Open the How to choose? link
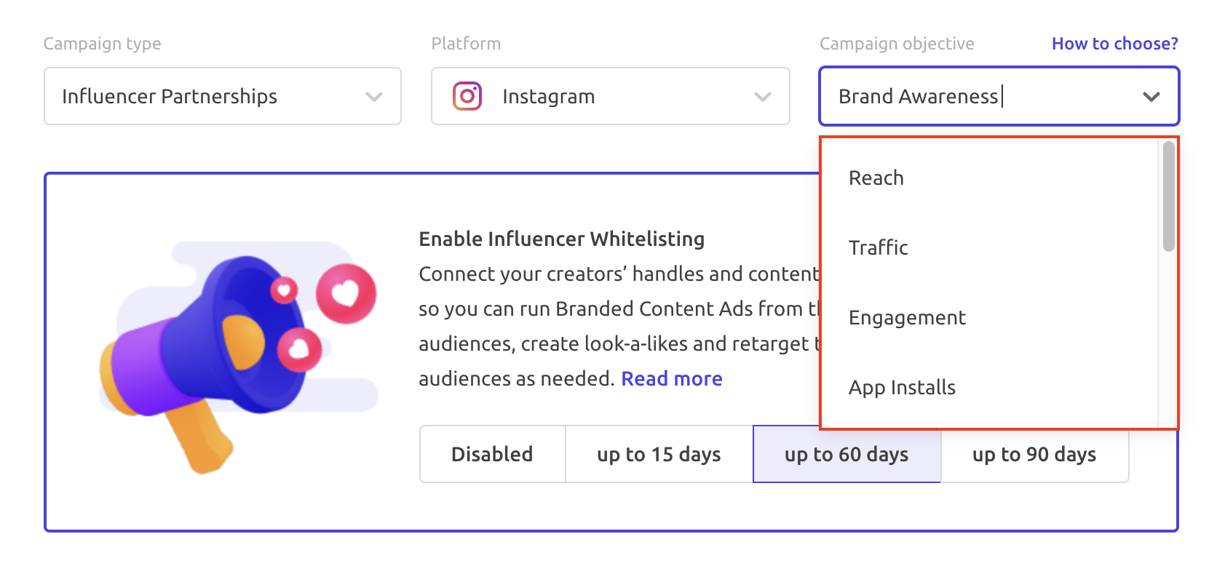The height and width of the screenshot is (566, 1217). point(1115,44)
